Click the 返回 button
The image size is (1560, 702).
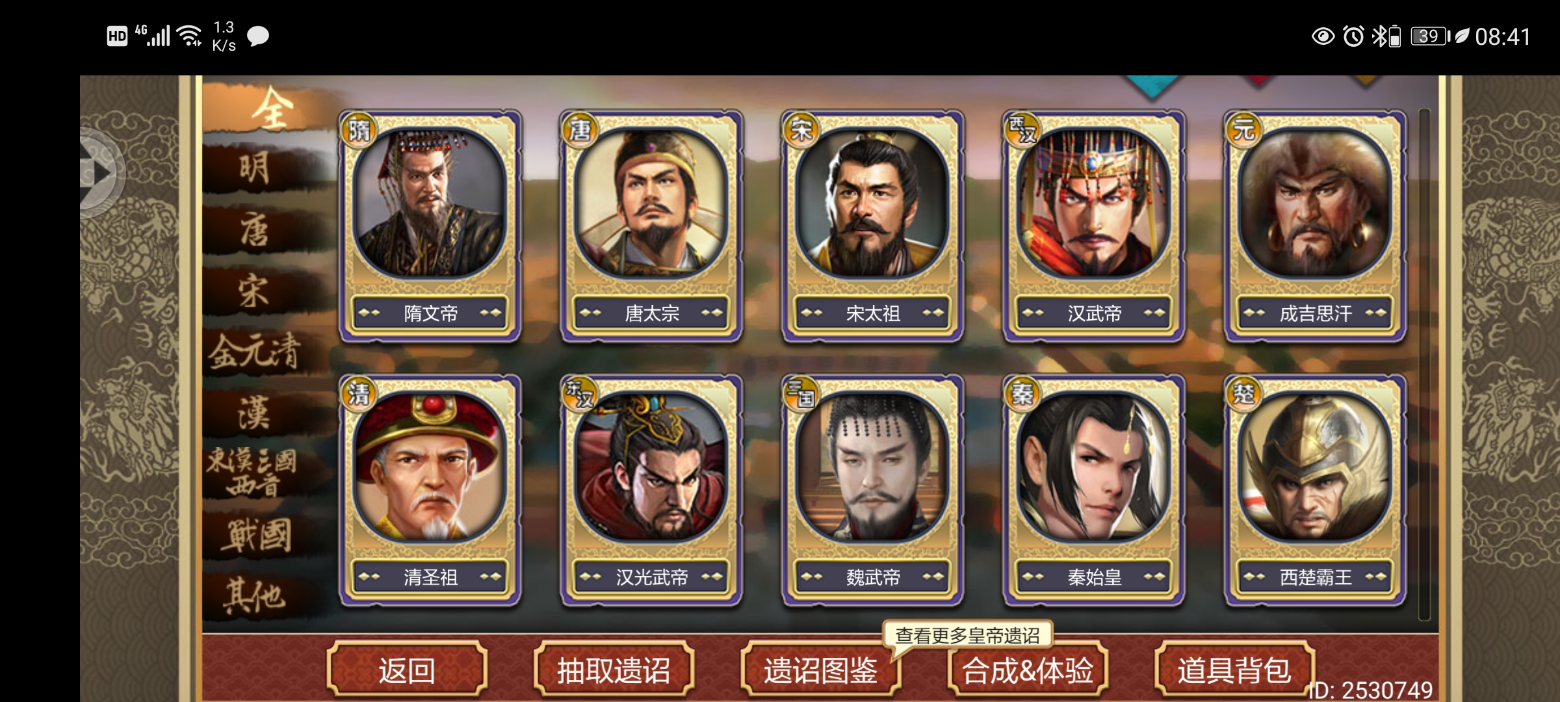(x=407, y=669)
